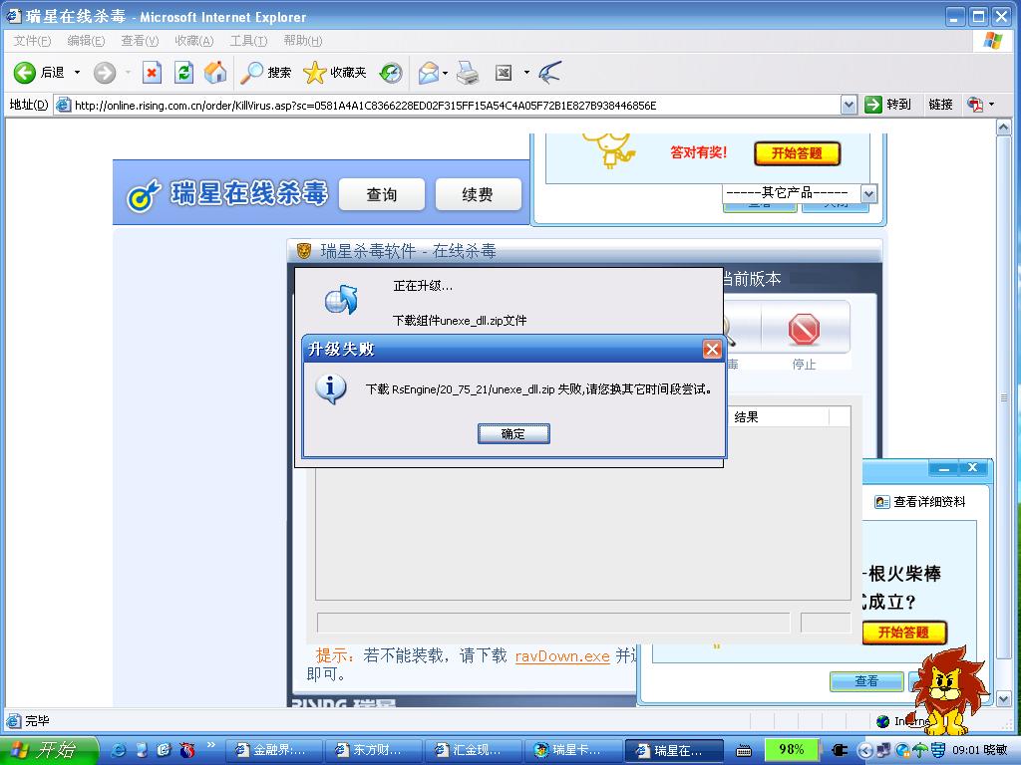Click the Renew (续费) button
Screen dimensions: 1021x765
[478, 194]
